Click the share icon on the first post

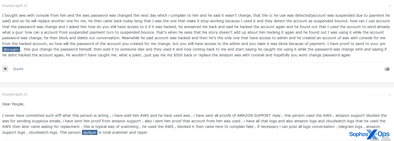pyautogui.click(x=389, y=6)
